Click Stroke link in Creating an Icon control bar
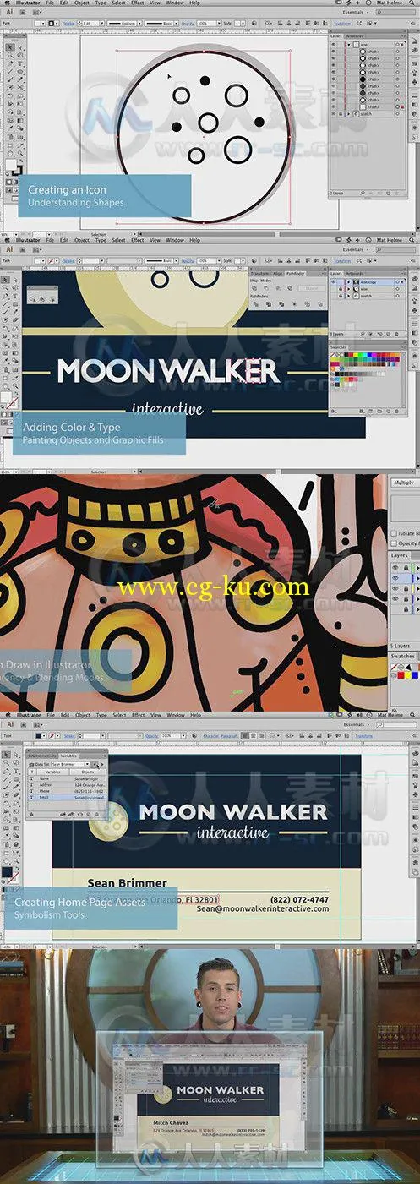Screen dimensions: 420x1184 pyautogui.click(x=68, y=24)
